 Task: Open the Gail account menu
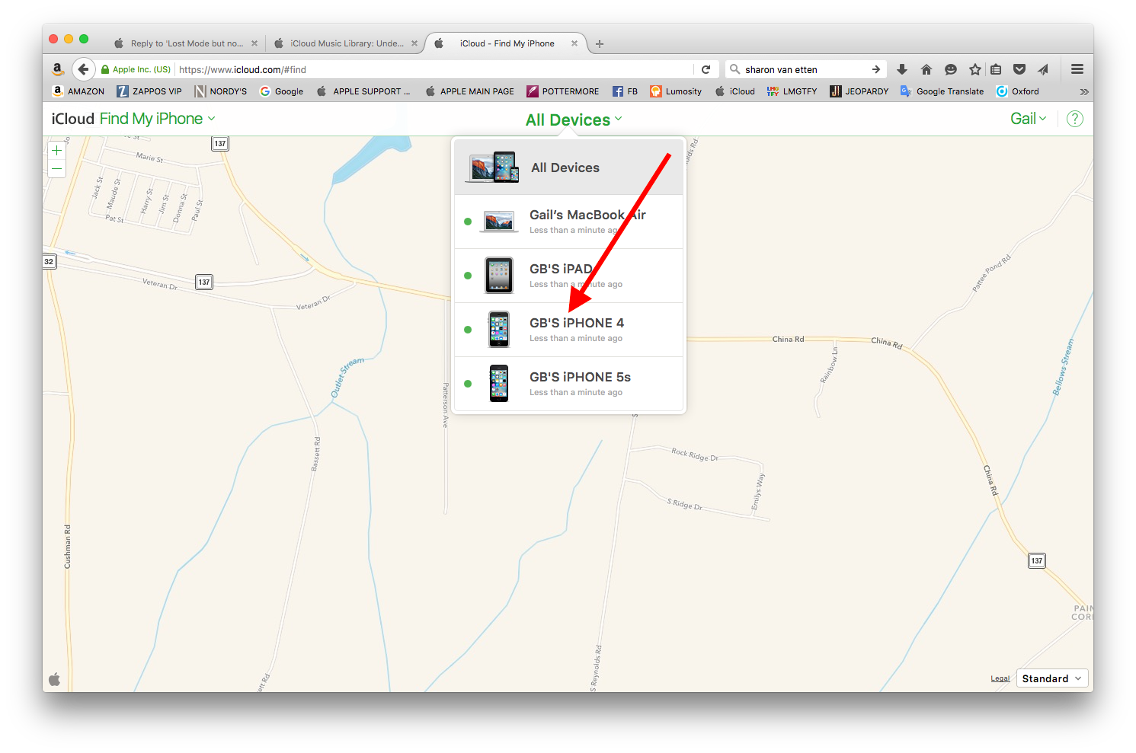(x=1029, y=119)
